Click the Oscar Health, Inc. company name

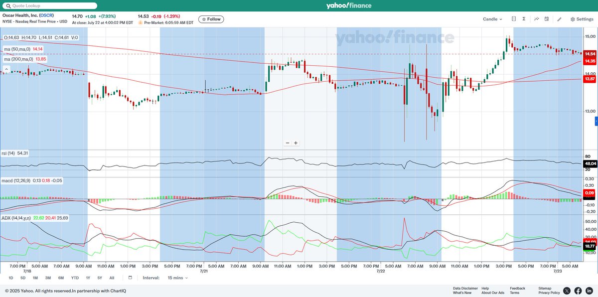(x=21, y=15)
